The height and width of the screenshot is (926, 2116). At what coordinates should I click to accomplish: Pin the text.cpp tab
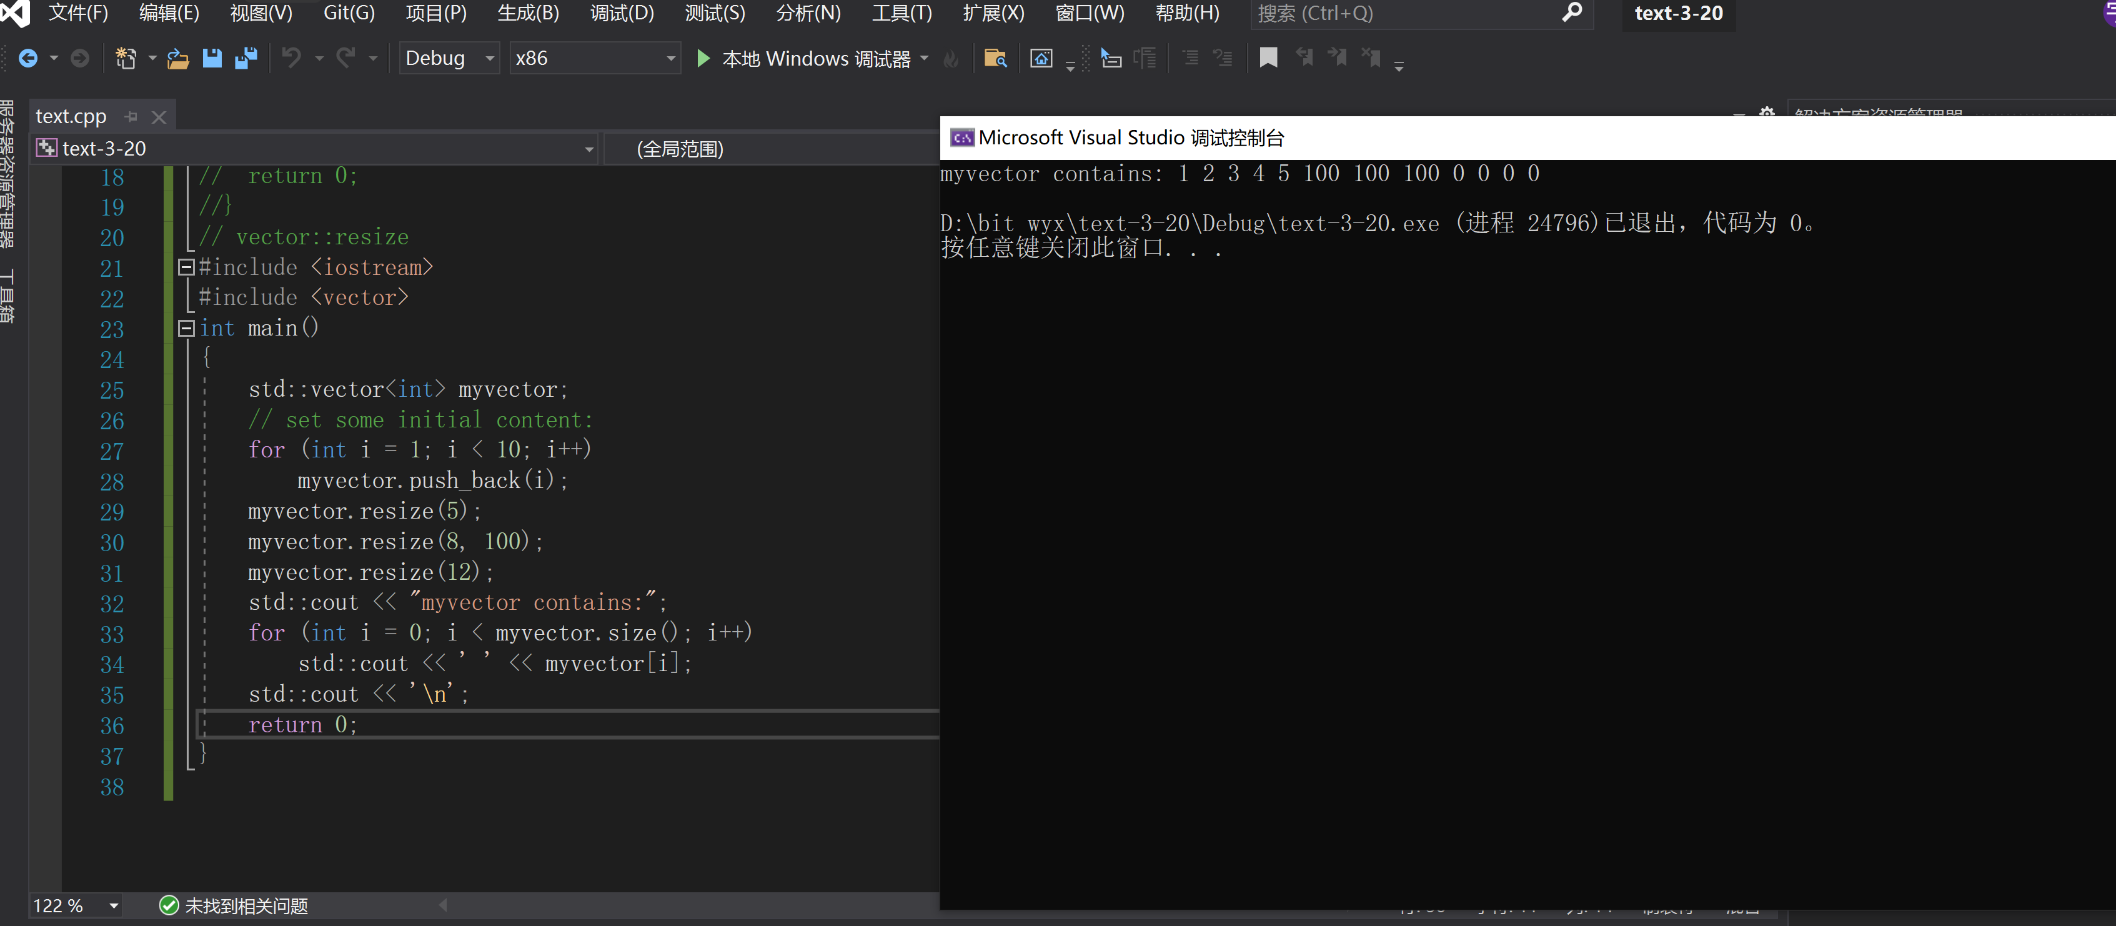pyautogui.click(x=131, y=117)
